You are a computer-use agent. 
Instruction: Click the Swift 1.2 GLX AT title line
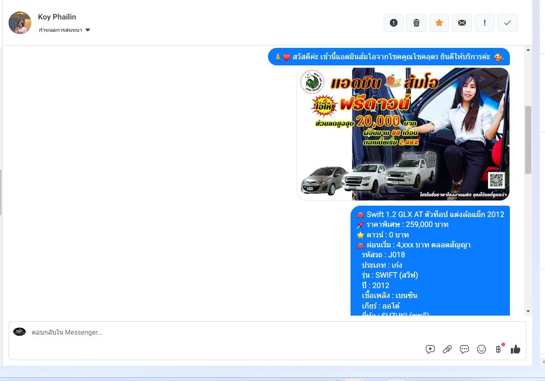430,214
